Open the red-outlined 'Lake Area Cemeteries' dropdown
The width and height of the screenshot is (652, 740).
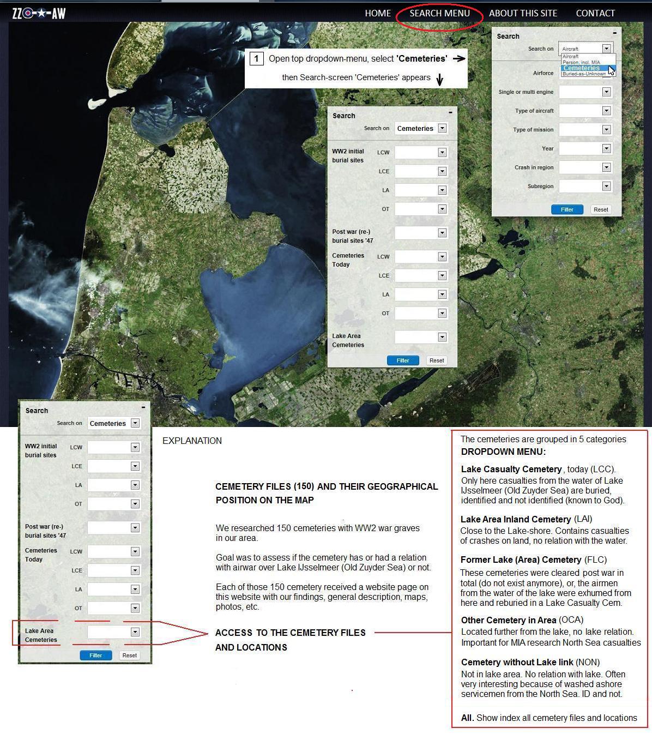[x=135, y=632]
